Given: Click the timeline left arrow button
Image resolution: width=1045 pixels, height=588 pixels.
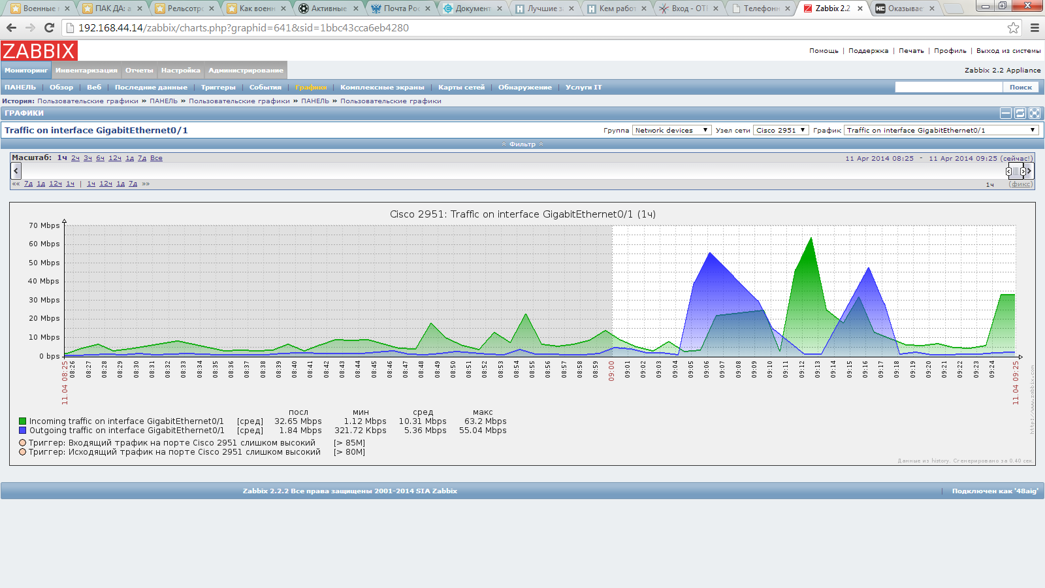Looking at the screenshot, I should [x=16, y=171].
